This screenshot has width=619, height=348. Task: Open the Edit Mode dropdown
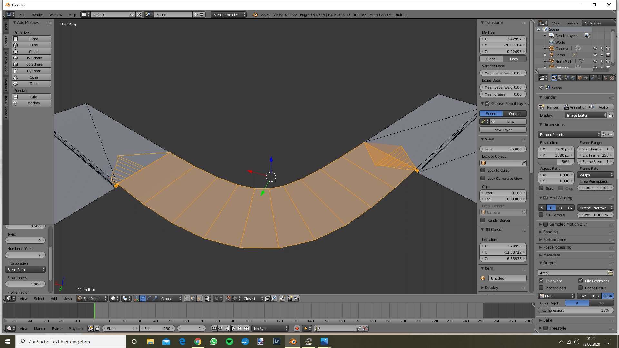click(x=92, y=298)
